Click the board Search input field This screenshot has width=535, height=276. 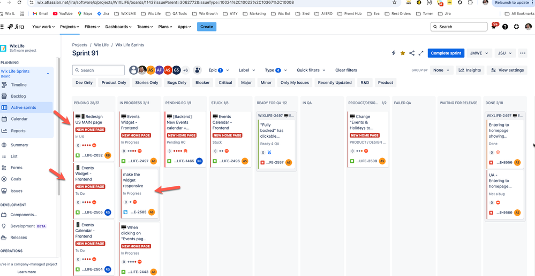pos(98,70)
